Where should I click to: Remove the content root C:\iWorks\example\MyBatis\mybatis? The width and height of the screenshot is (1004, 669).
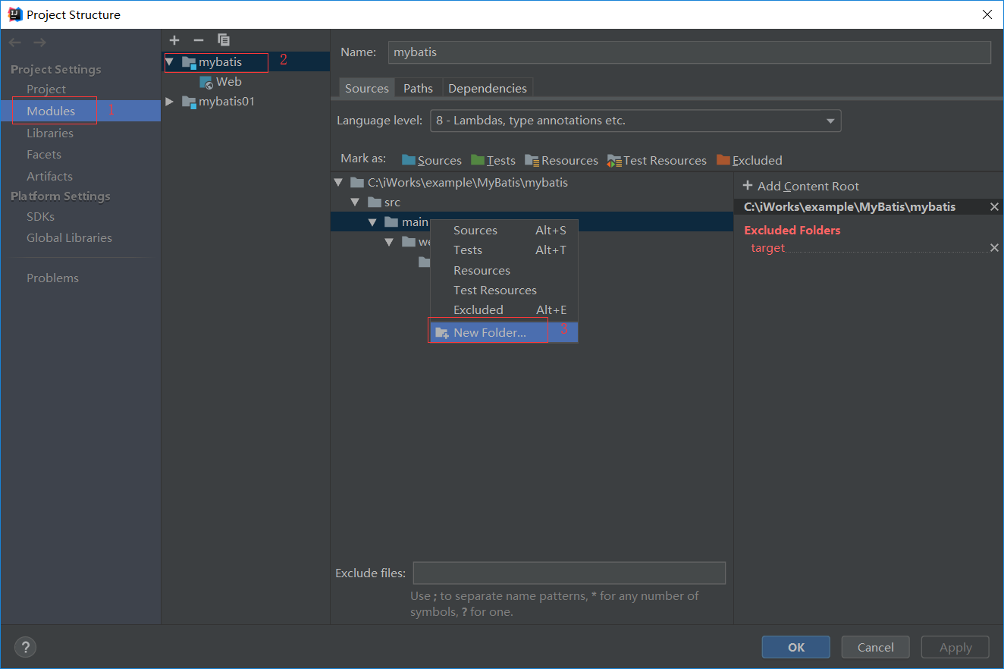point(994,207)
